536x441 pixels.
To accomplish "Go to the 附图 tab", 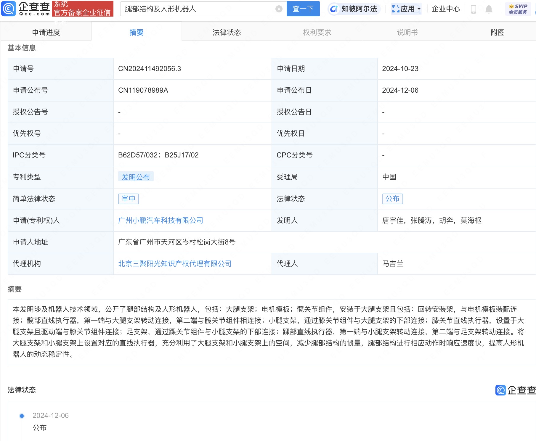I will (498, 32).
